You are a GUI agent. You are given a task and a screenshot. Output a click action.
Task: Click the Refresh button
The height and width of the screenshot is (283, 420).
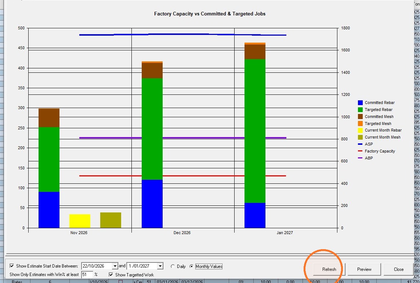(329, 269)
